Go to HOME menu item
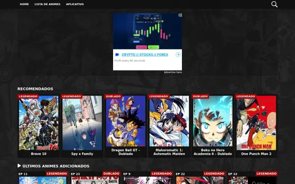The image size is (295, 184). click(24, 4)
